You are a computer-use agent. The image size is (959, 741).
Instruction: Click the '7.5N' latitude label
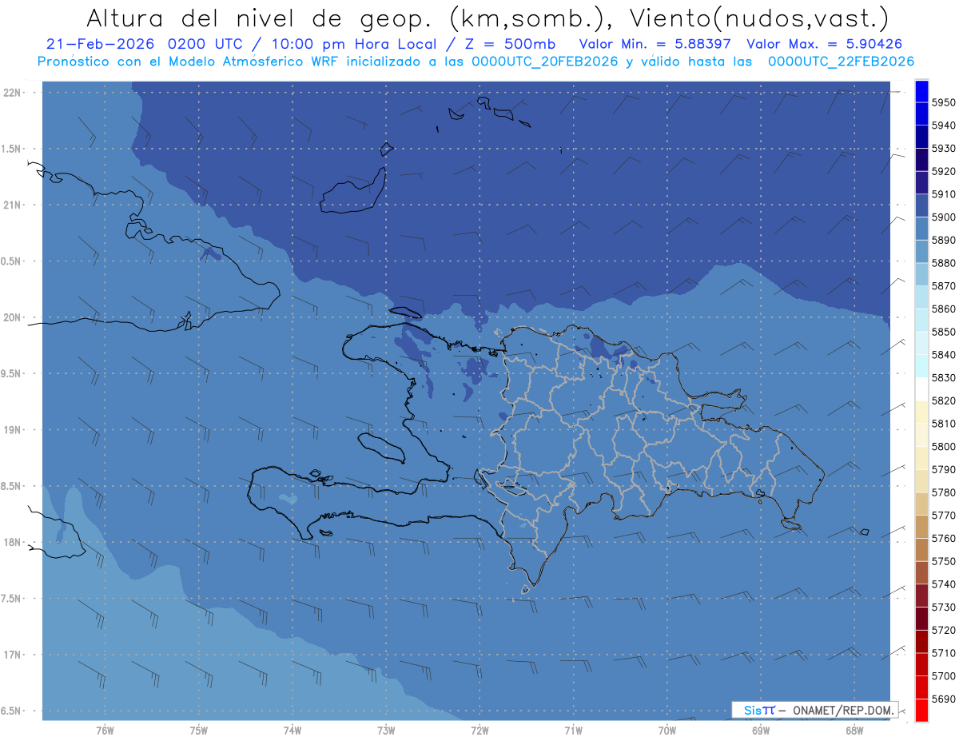[x=12, y=599]
